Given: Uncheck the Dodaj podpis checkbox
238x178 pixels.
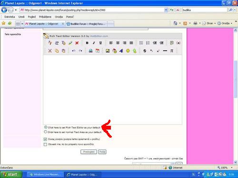Looking at the screenshot, I should coord(45,139).
